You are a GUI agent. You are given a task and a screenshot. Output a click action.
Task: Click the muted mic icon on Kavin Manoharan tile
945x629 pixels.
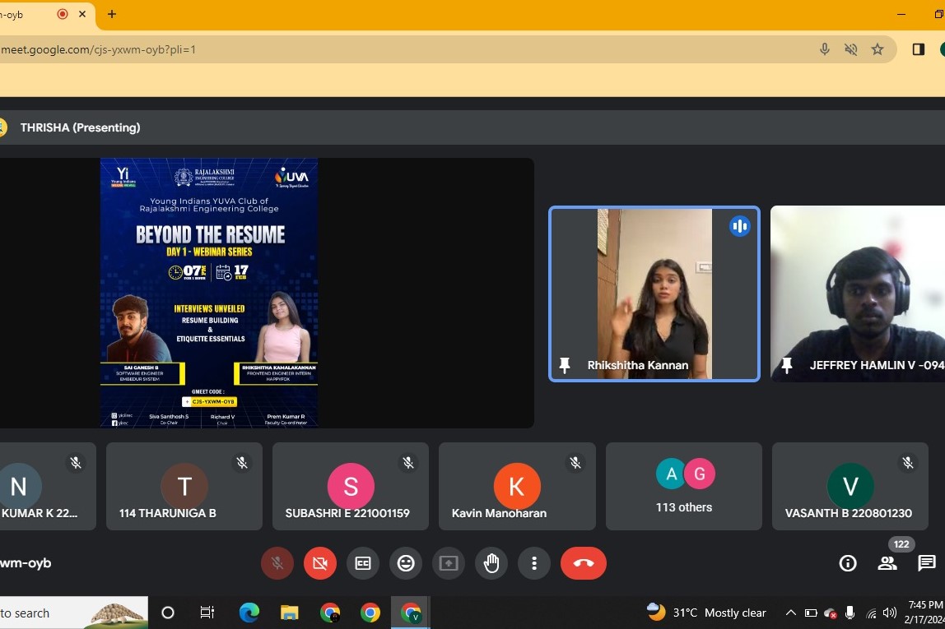(575, 462)
